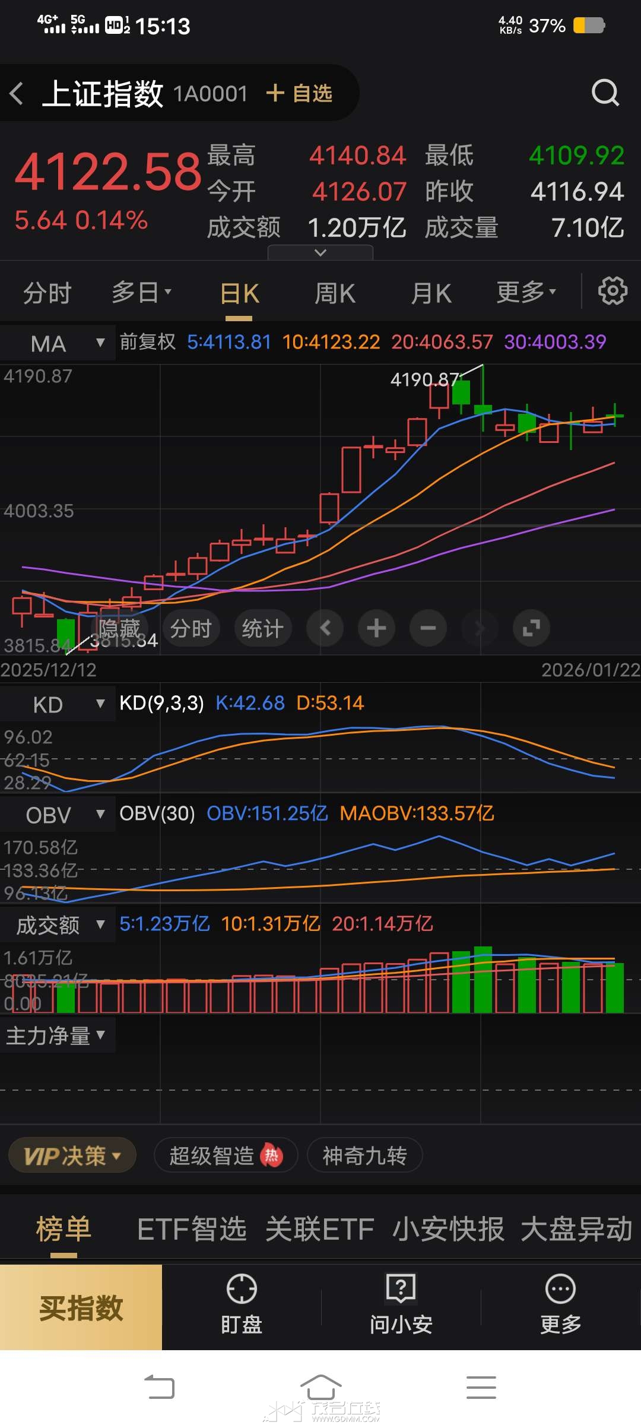Zoom in the chart with plus button
Viewport: 641px width, 1425px height.
click(x=376, y=628)
